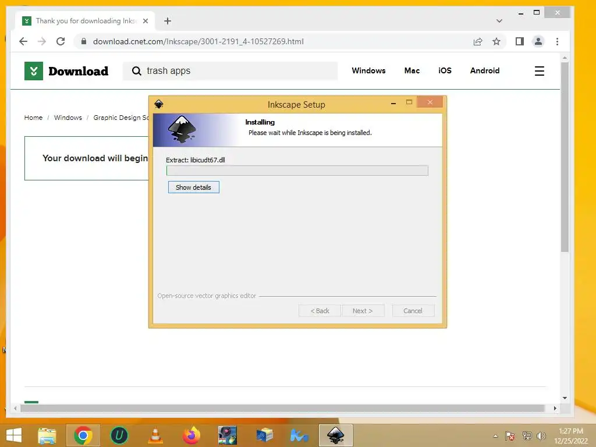596x447 pixels.
Task: Click the Back button in Inkscape installer
Action: pyautogui.click(x=320, y=311)
